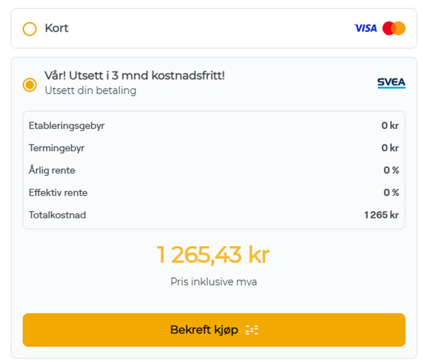This screenshot has width=428, height=363.
Task: Click the SVEA logo
Action: point(391,83)
